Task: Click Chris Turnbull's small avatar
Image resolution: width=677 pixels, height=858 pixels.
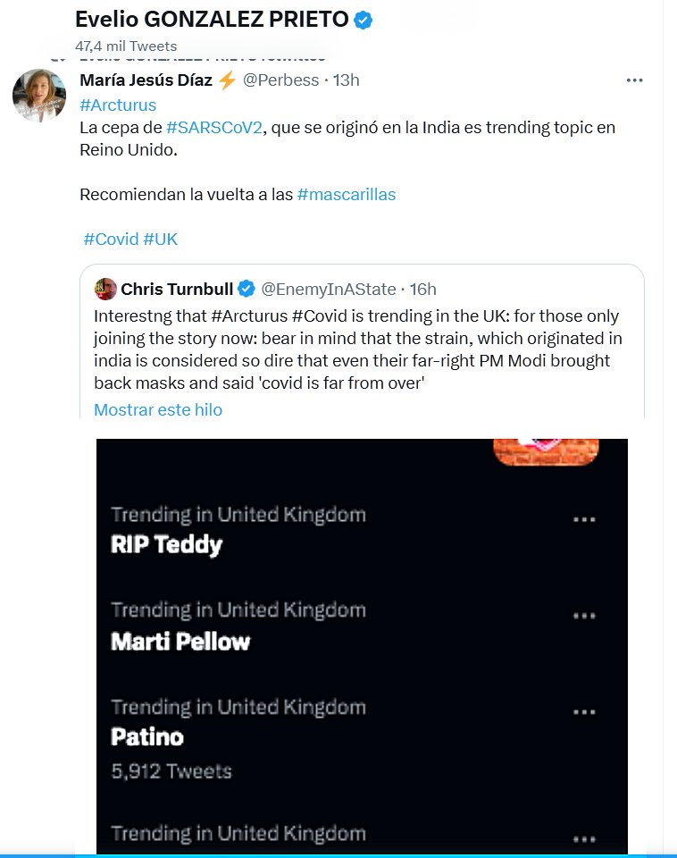Action: point(105,289)
